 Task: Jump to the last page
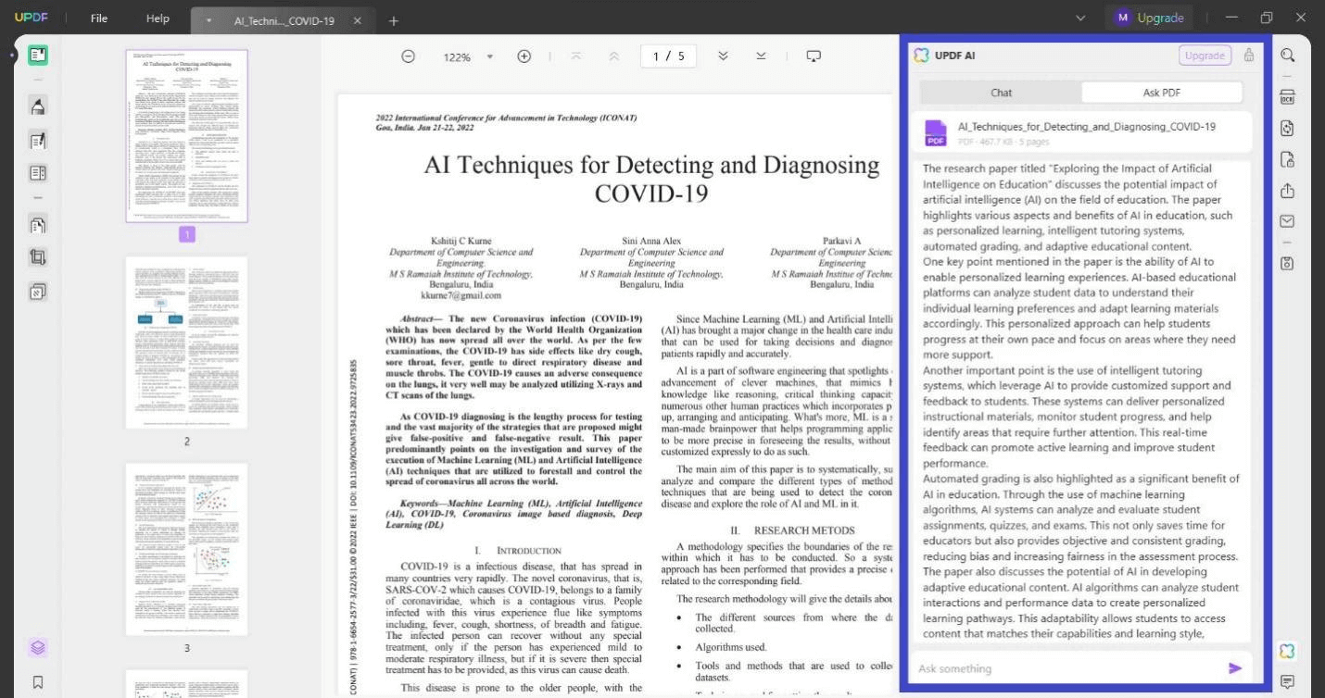[761, 56]
